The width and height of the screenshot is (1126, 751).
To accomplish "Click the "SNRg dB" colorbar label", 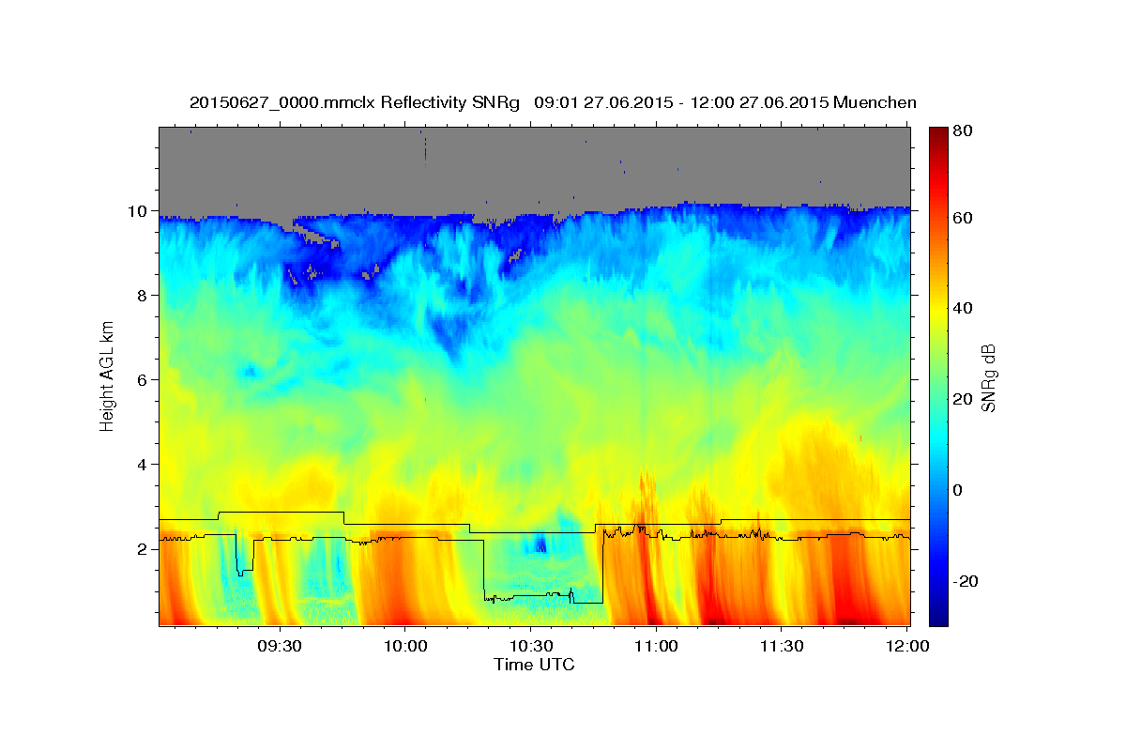I will [987, 377].
